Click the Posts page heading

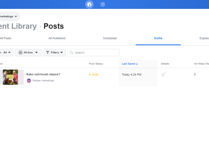tap(54, 26)
